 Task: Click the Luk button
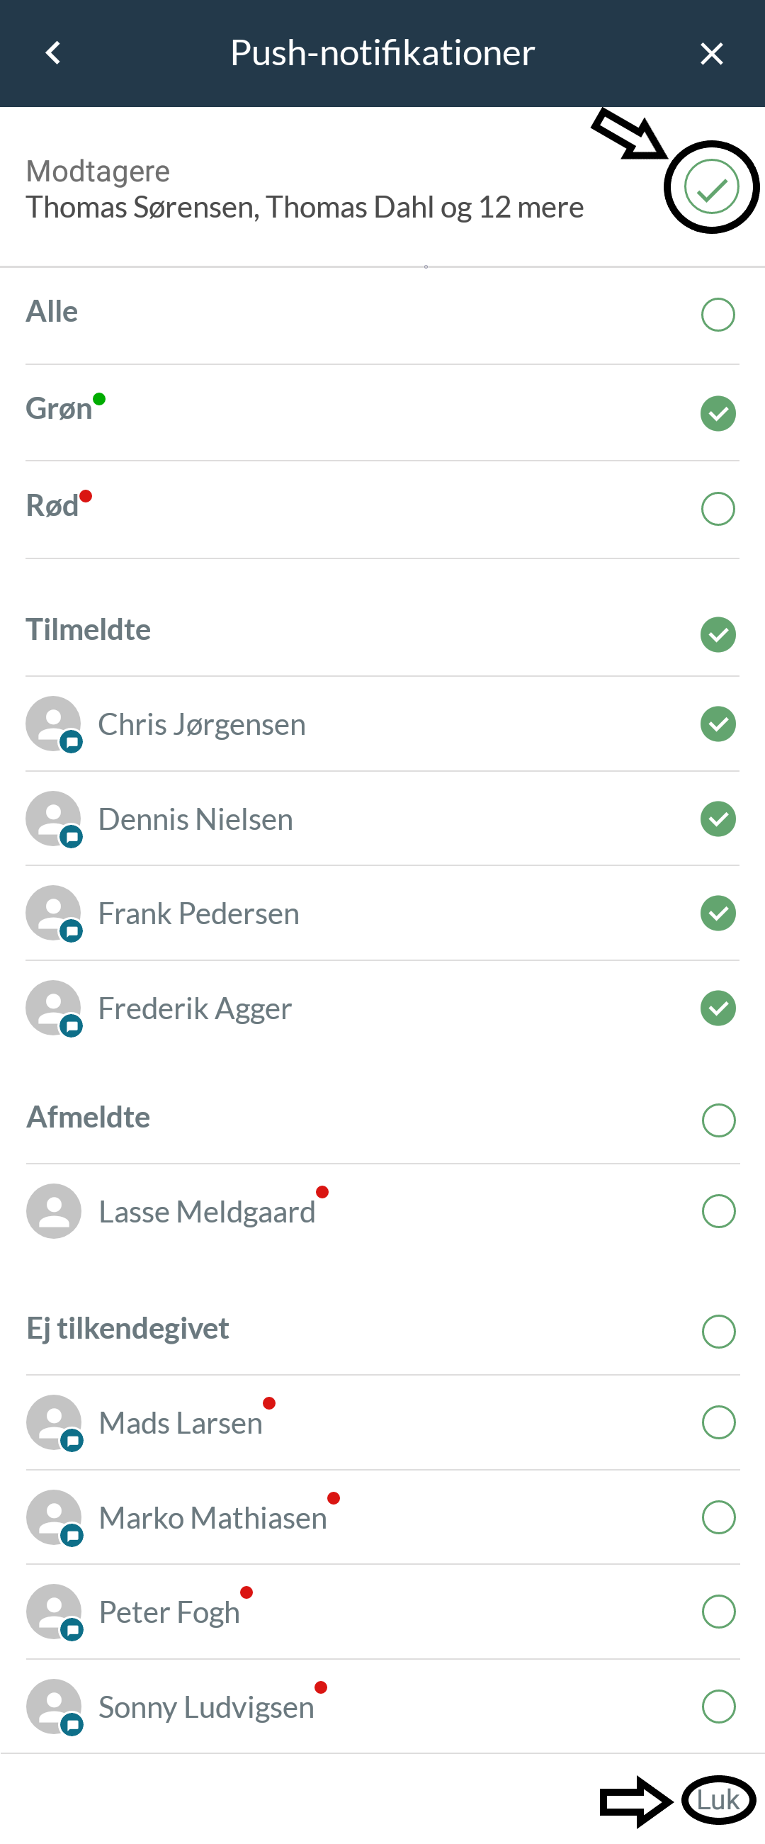[x=718, y=1799]
